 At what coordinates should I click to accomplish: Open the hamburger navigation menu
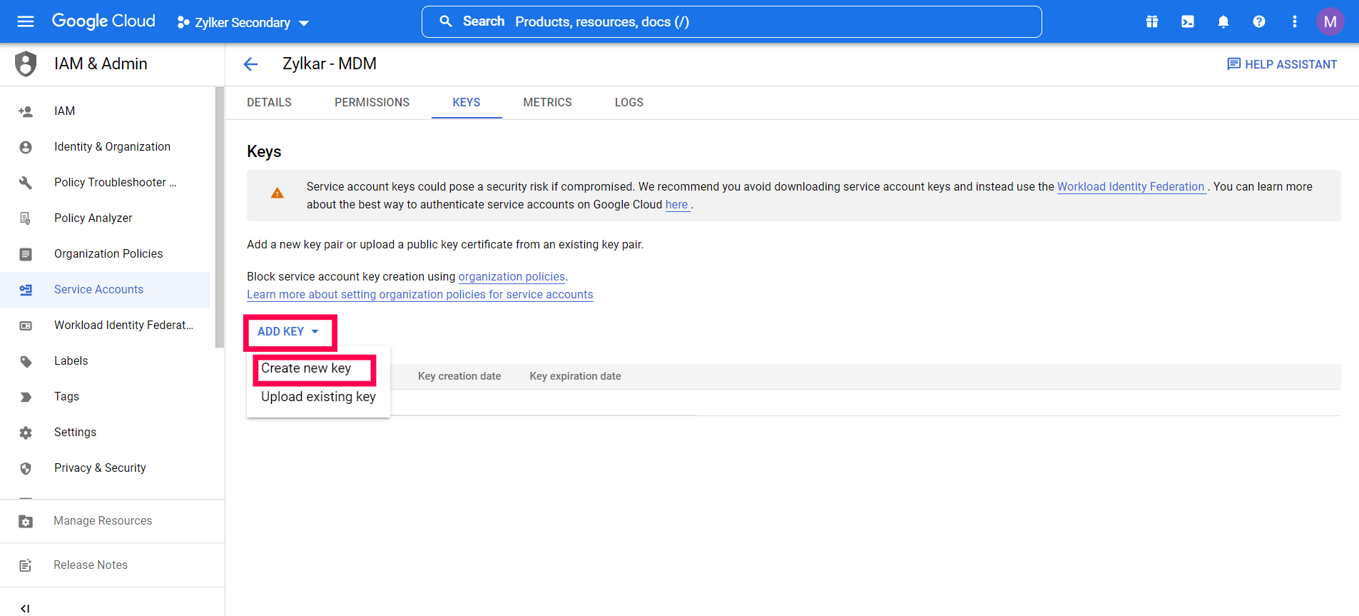pyautogui.click(x=26, y=21)
